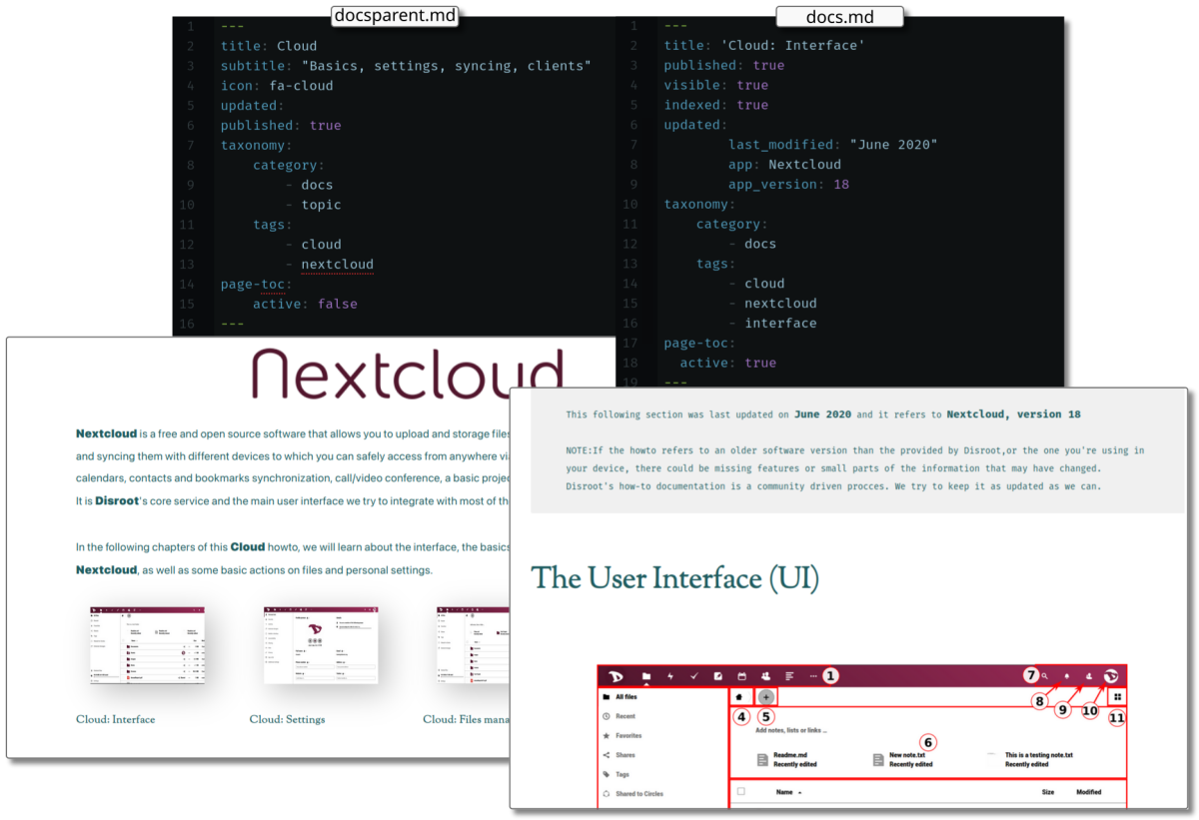Open the Notes pencil icon
Image resolution: width=1199 pixels, height=820 pixels.
(x=717, y=676)
